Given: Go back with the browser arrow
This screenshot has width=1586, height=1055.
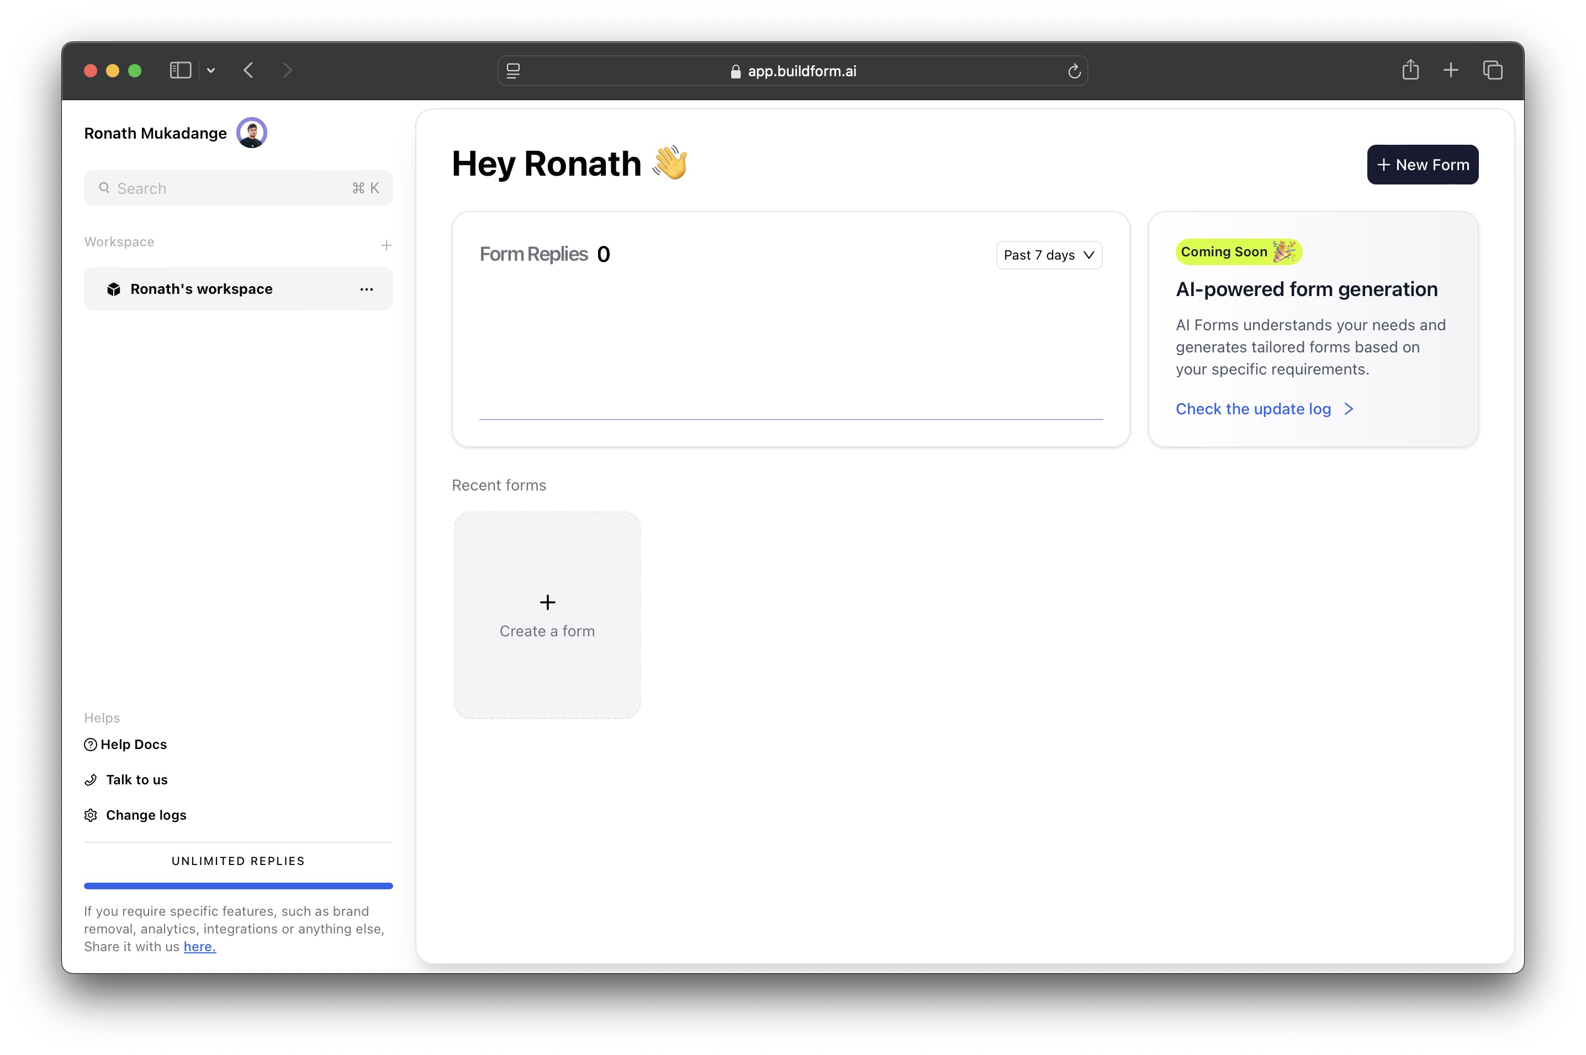Looking at the screenshot, I should (x=248, y=71).
